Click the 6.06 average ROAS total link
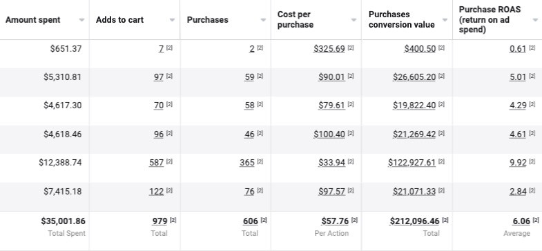The image size is (542, 251). click(x=521, y=221)
